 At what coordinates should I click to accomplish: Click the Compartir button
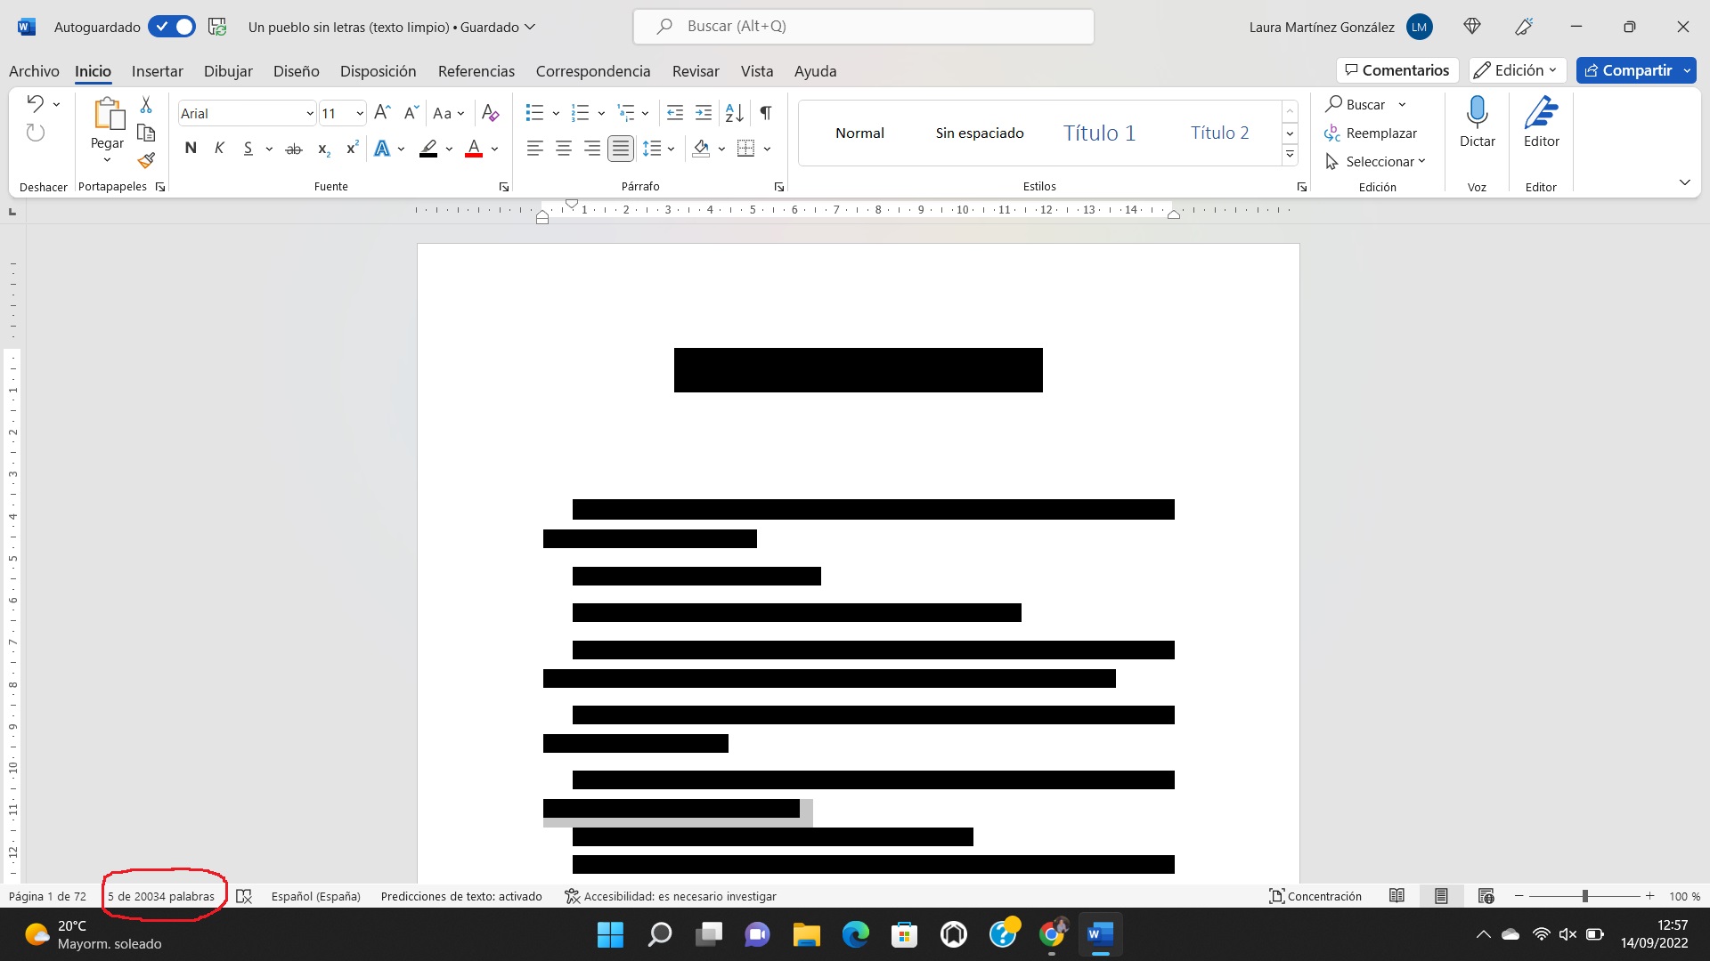(1627, 70)
